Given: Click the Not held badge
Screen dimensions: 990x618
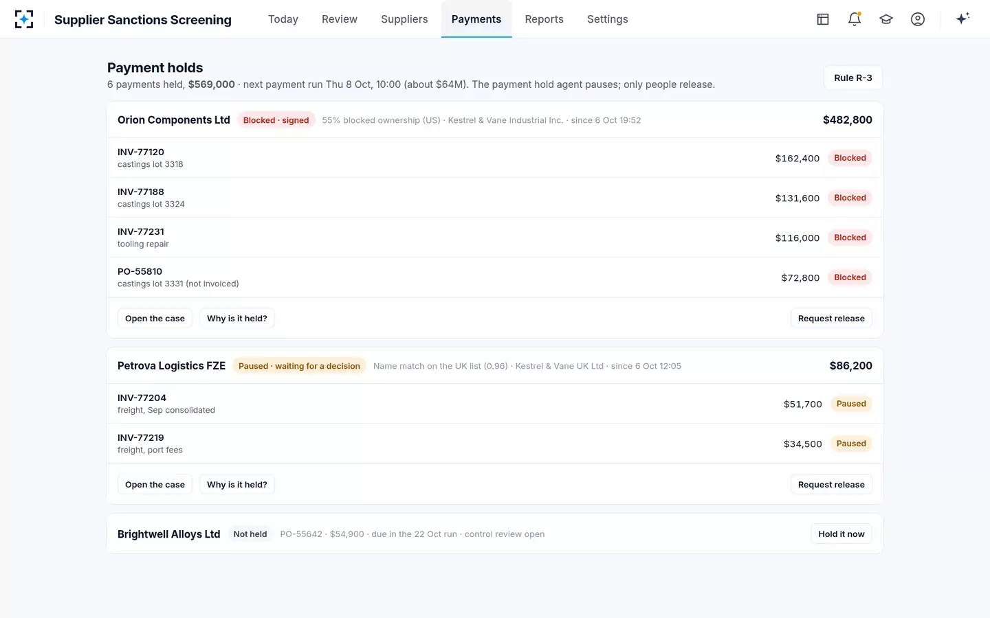Looking at the screenshot, I should pos(250,534).
